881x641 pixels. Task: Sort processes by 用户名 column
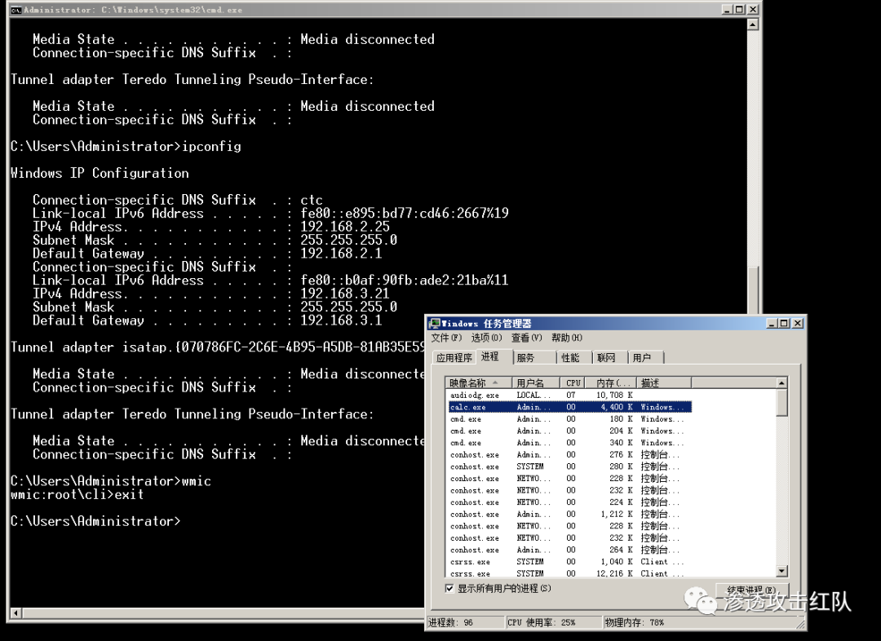pos(536,382)
